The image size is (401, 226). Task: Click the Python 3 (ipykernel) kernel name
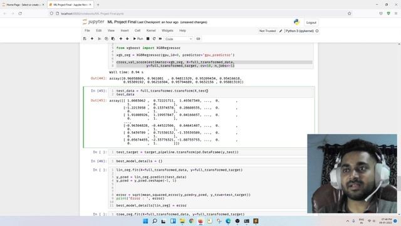(299, 31)
